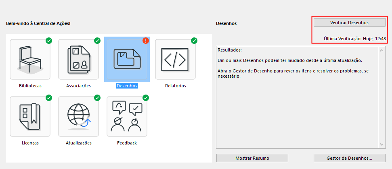Select the Atualizações globe icon tile
The height and width of the screenshot is (169, 392).
tap(78, 117)
